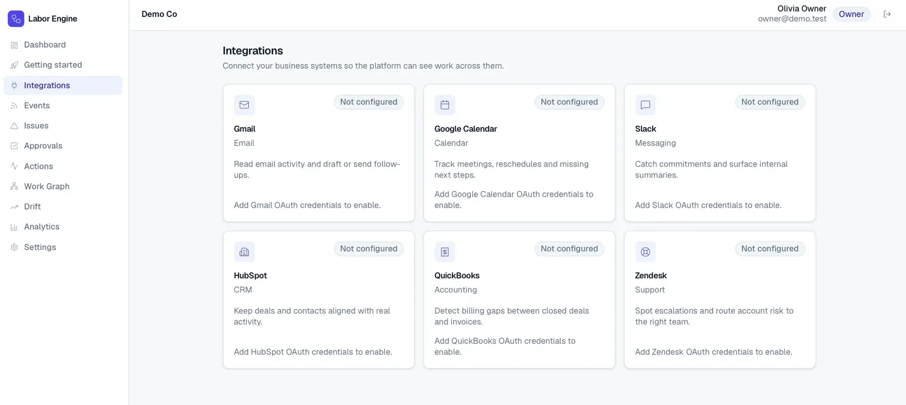Open the Dashboard page
The image size is (906, 405).
[63, 45]
